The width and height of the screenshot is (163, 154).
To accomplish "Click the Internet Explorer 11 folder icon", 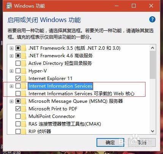I will tap(24, 79).
